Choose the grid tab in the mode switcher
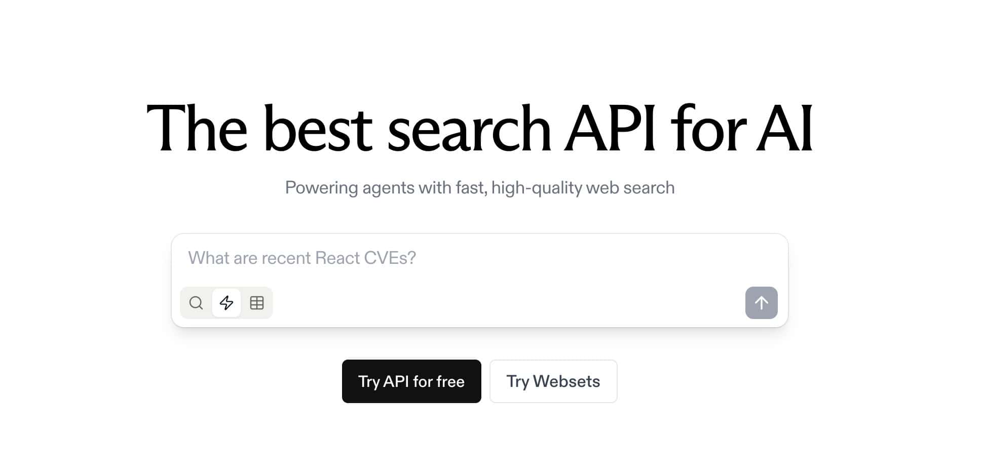Screen dimensions: 981x473 pos(257,303)
